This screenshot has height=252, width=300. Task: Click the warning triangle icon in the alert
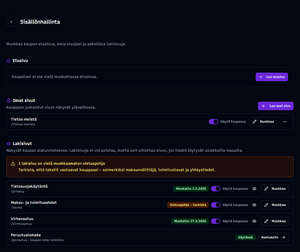(13, 164)
